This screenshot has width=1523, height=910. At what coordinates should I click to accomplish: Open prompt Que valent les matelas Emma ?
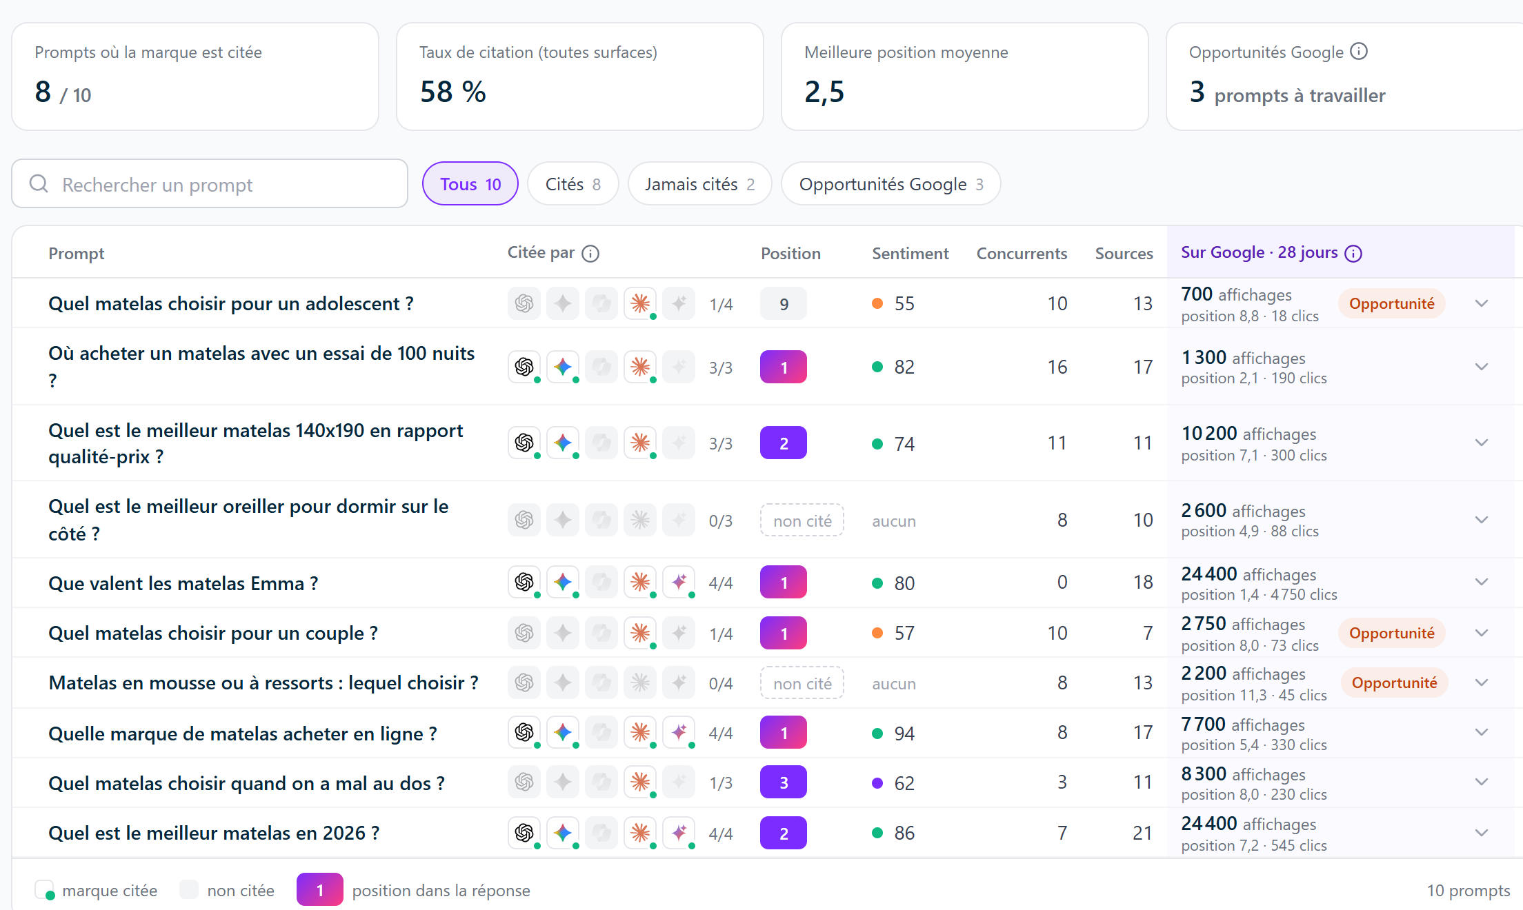pos(183,583)
